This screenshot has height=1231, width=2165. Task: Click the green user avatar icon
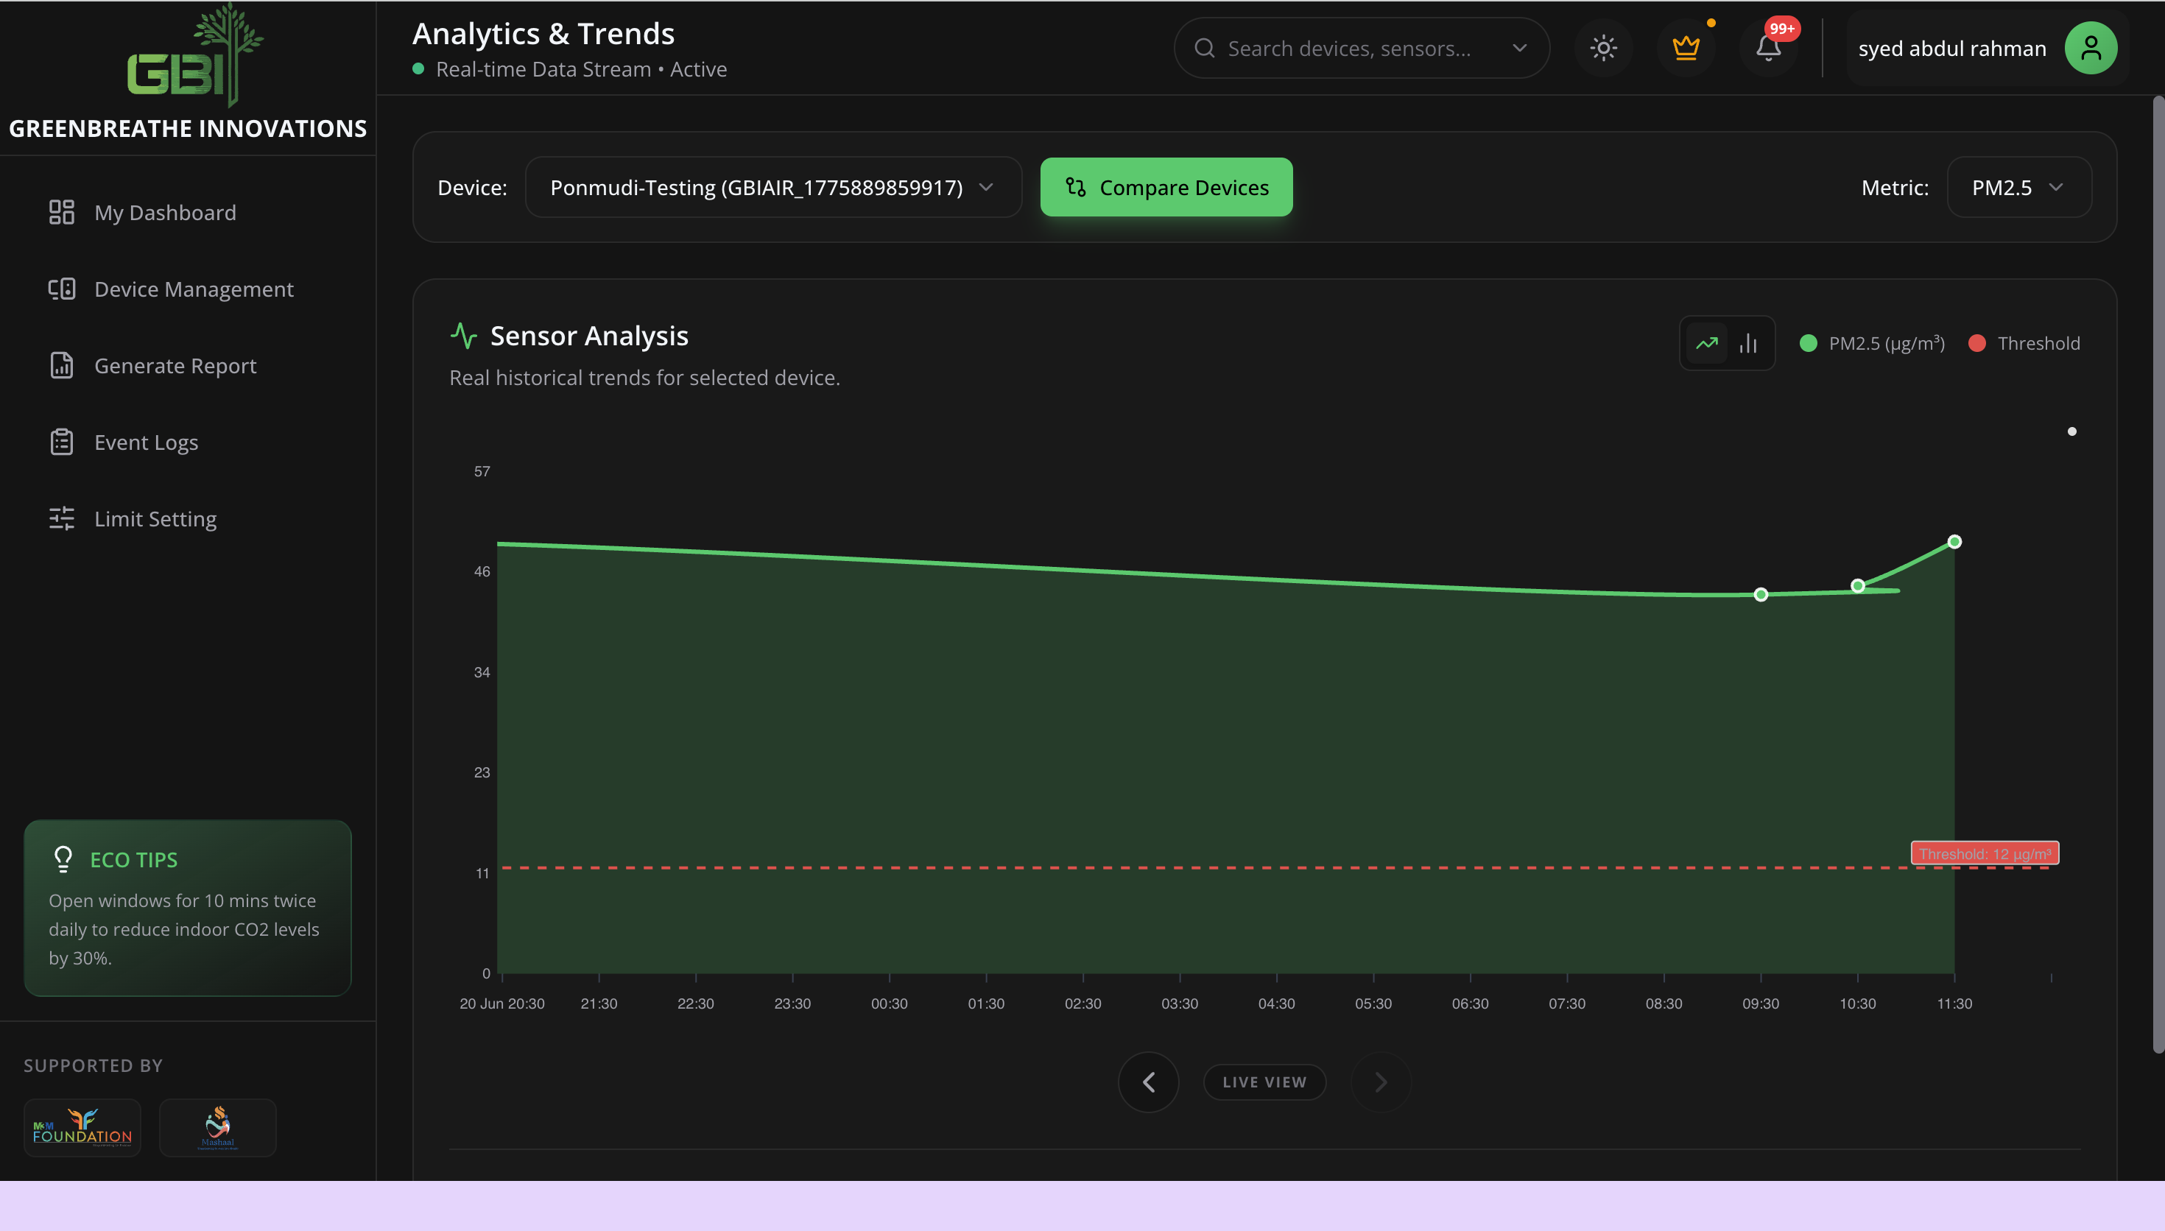pyautogui.click(x=2091, y=48)
